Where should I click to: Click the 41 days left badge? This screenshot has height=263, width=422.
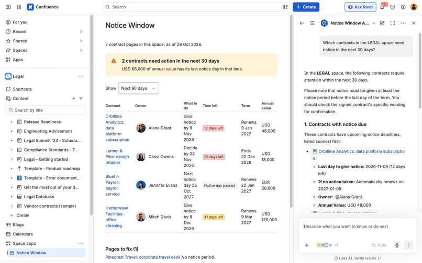tap(214, 217)
